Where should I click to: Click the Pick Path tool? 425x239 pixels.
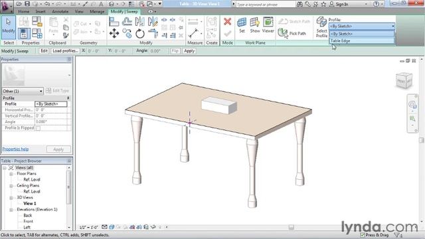tap(292, 33)
